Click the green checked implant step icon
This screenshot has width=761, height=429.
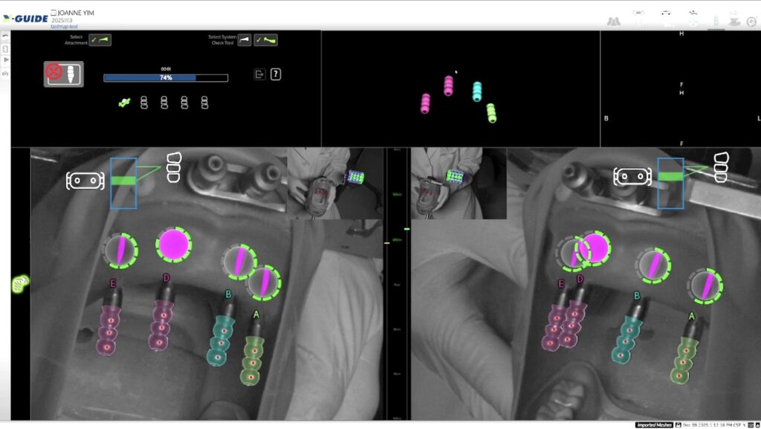click(125, 103)
